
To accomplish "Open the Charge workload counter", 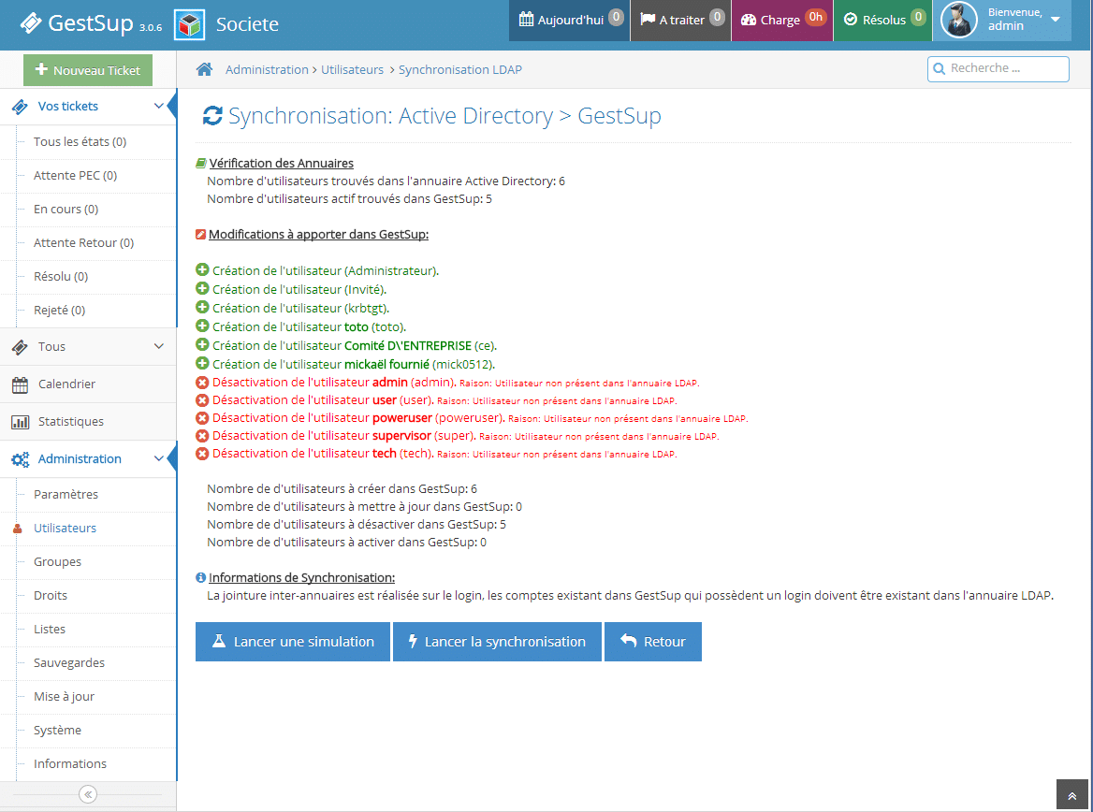I will [x=781, y=21].
